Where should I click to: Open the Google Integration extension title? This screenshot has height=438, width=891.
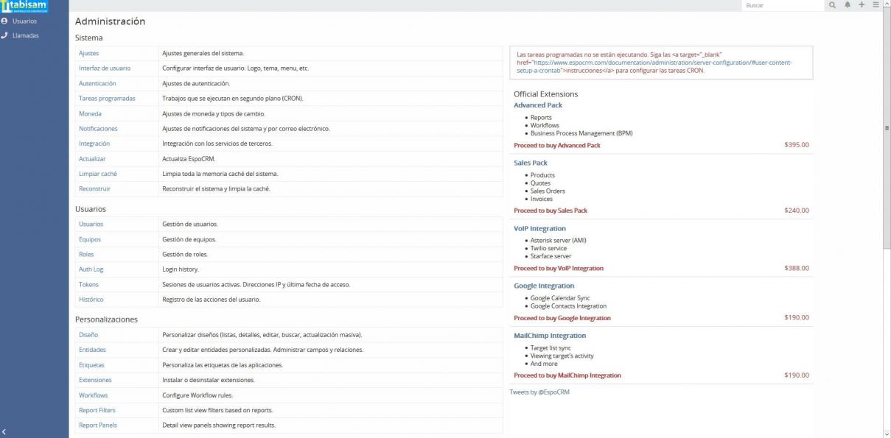(544, 286)
